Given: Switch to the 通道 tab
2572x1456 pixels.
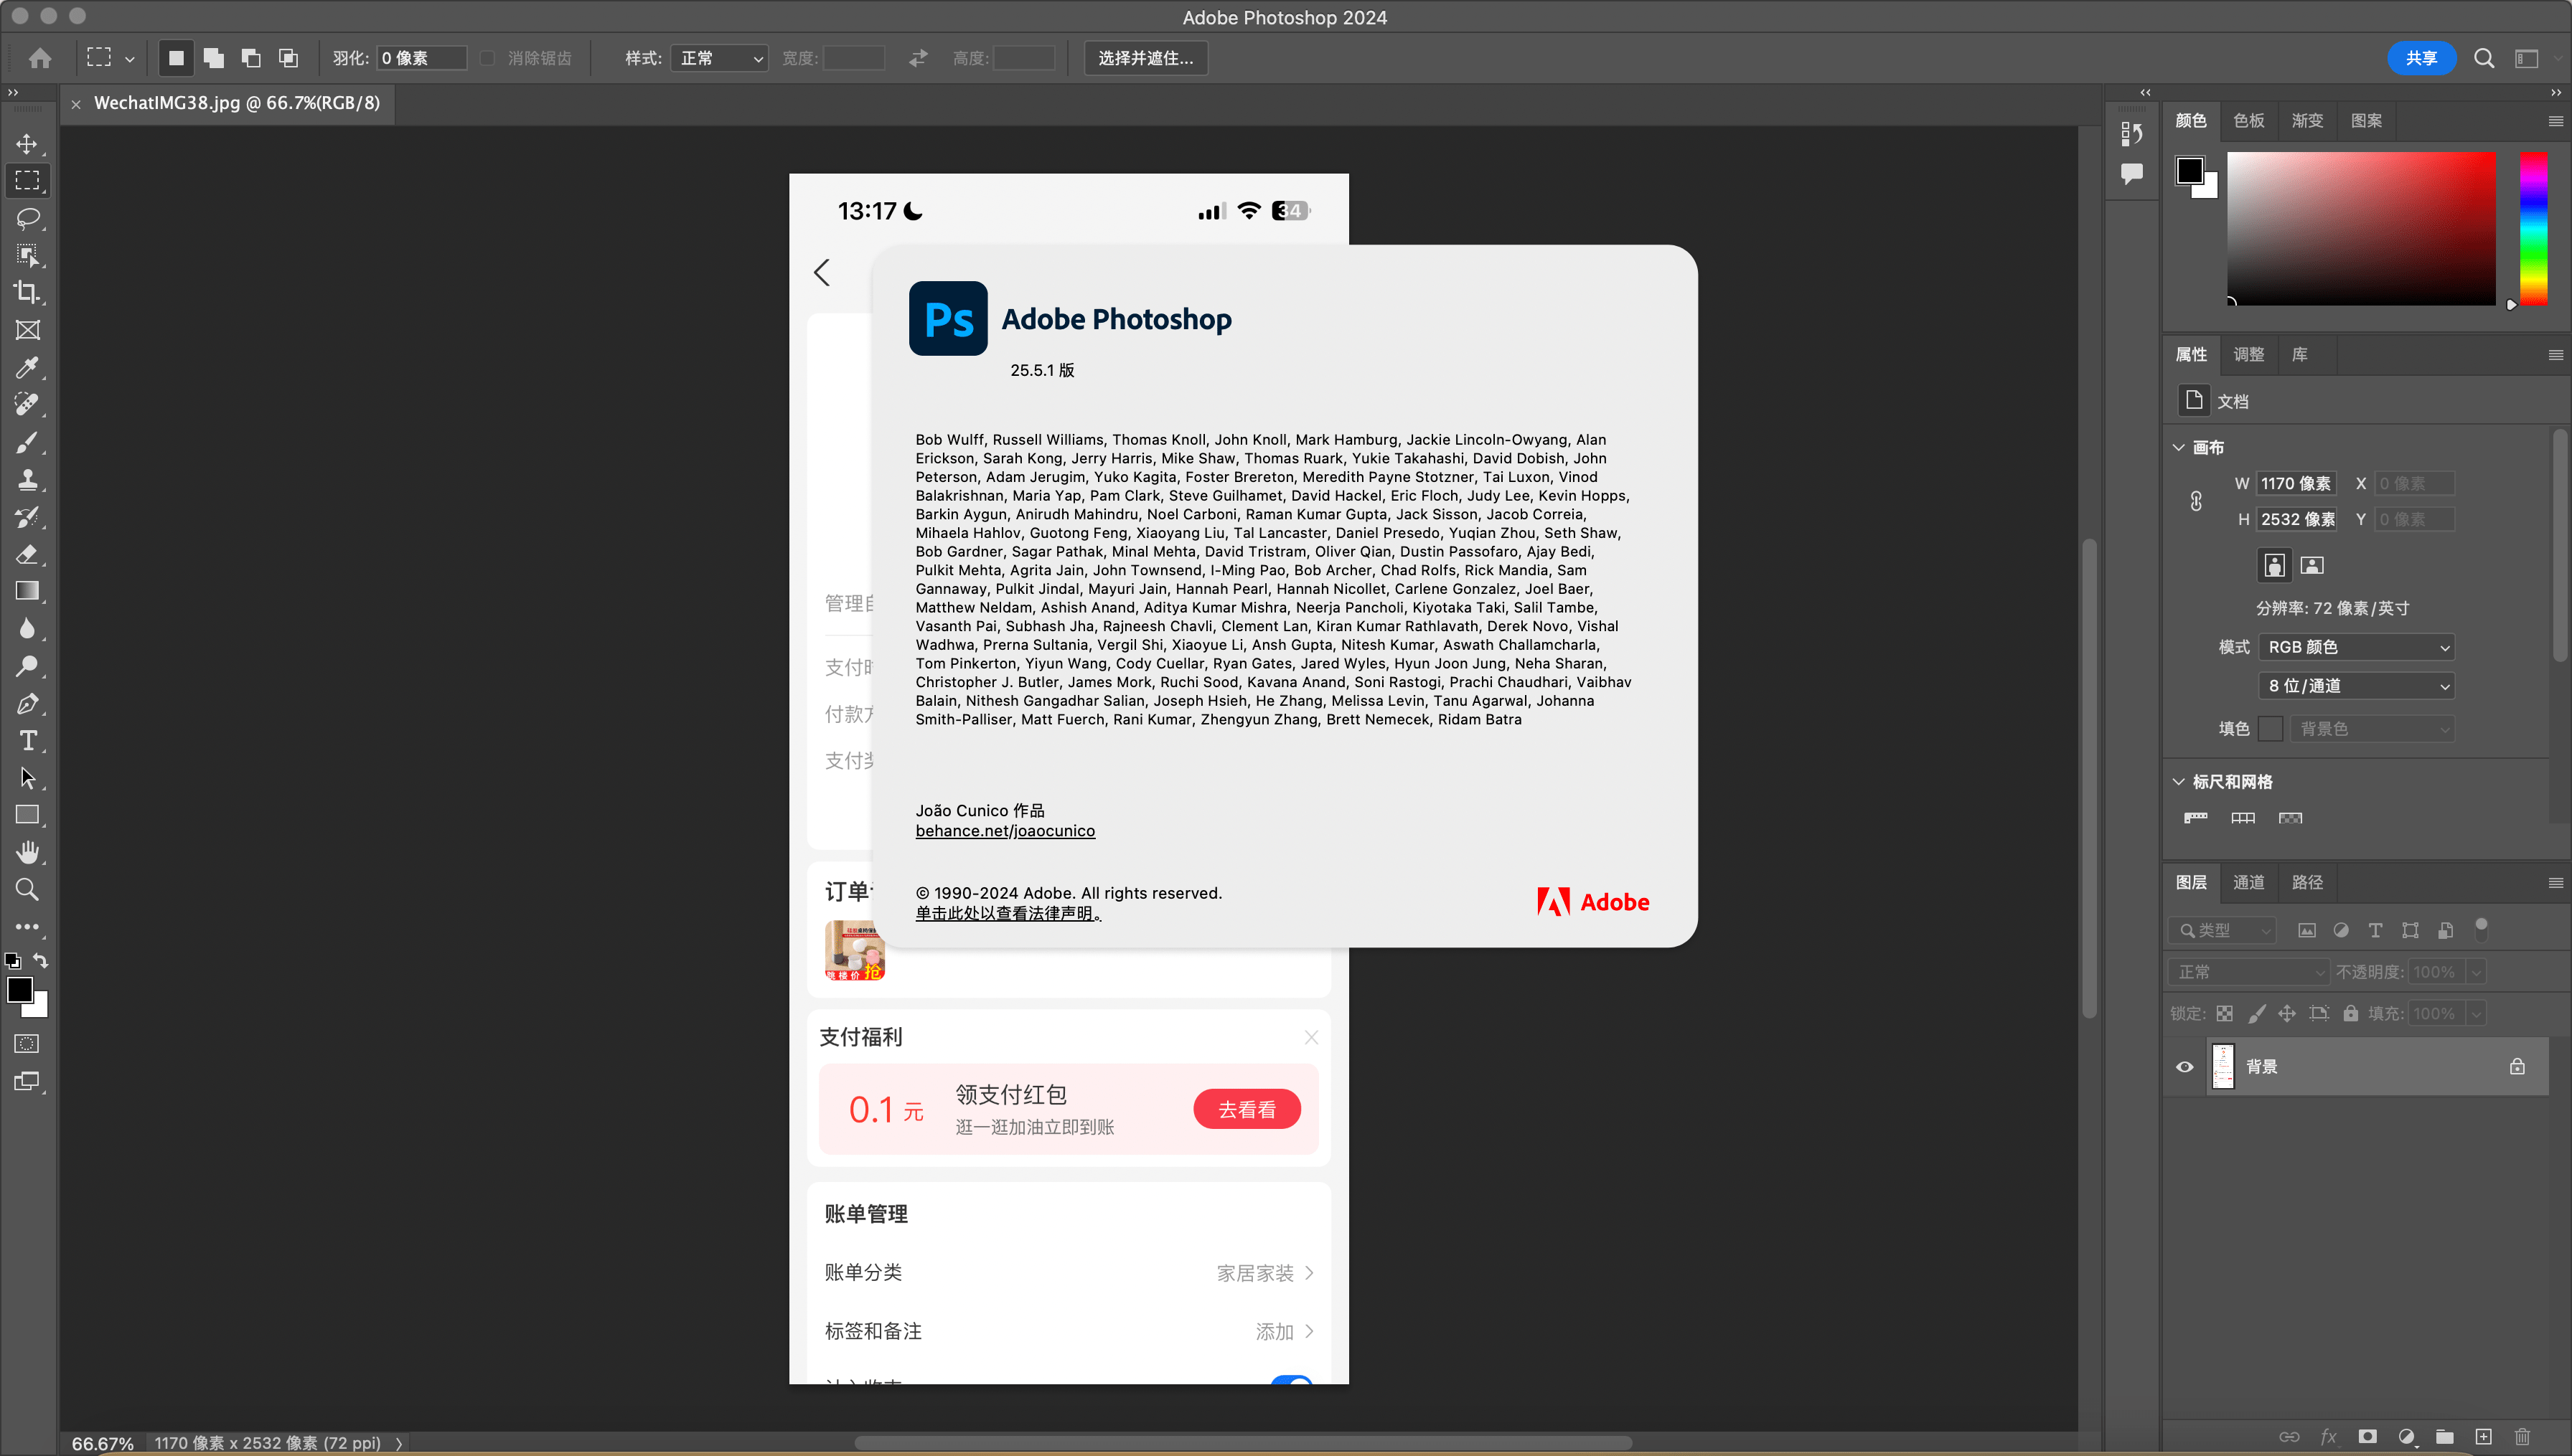Looking at the screenshot, I should [x=2248, y=882].
